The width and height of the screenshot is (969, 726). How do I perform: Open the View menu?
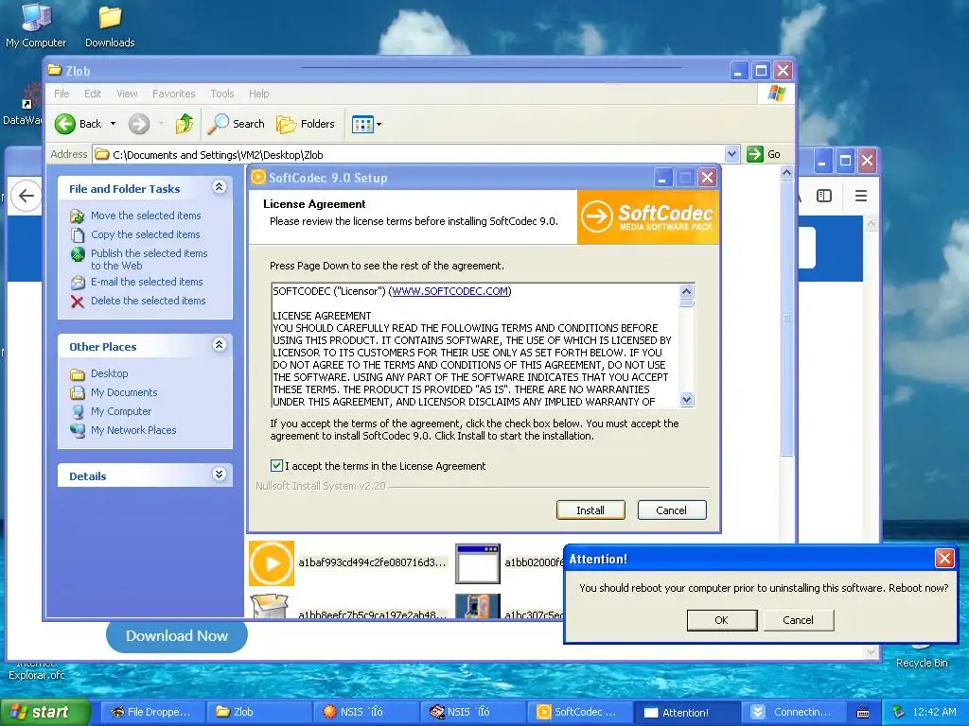127,94
